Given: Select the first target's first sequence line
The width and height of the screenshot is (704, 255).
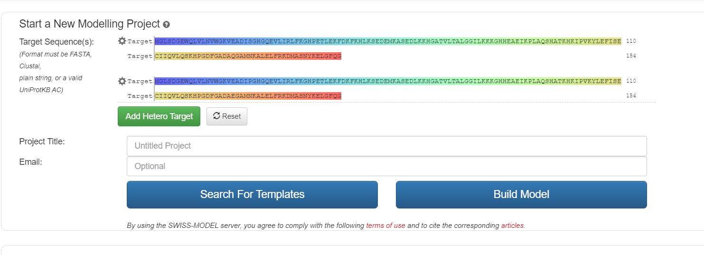Looking at the screenshot, I should click(x=388, y=41).
